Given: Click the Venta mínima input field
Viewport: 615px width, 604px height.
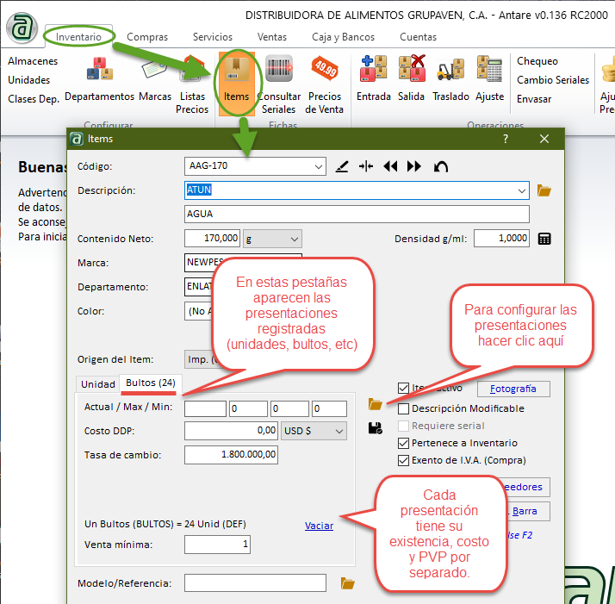Looking at the screenshot, I should (218, 545).
